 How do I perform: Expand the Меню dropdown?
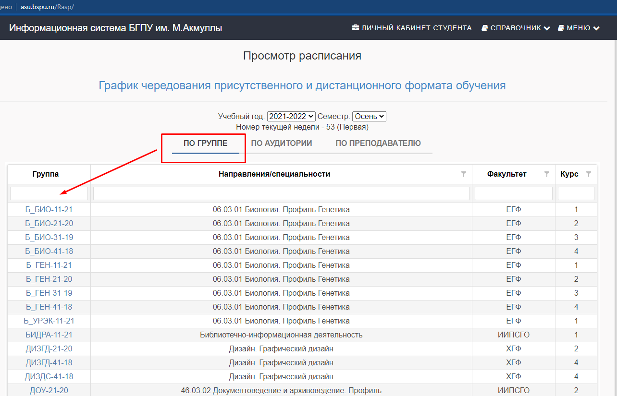tap(579, 28)
